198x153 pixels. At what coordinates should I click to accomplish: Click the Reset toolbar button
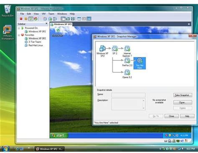(36, 19)
